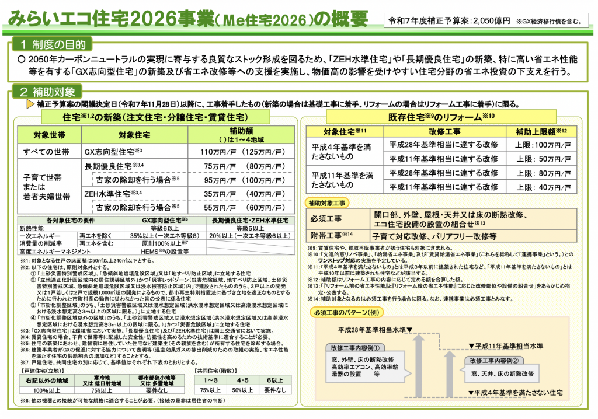Click the yellow 既存住宅のリフォーム heading banner
Viewport: 598px width, 419px height.
(x=446, y=117)
